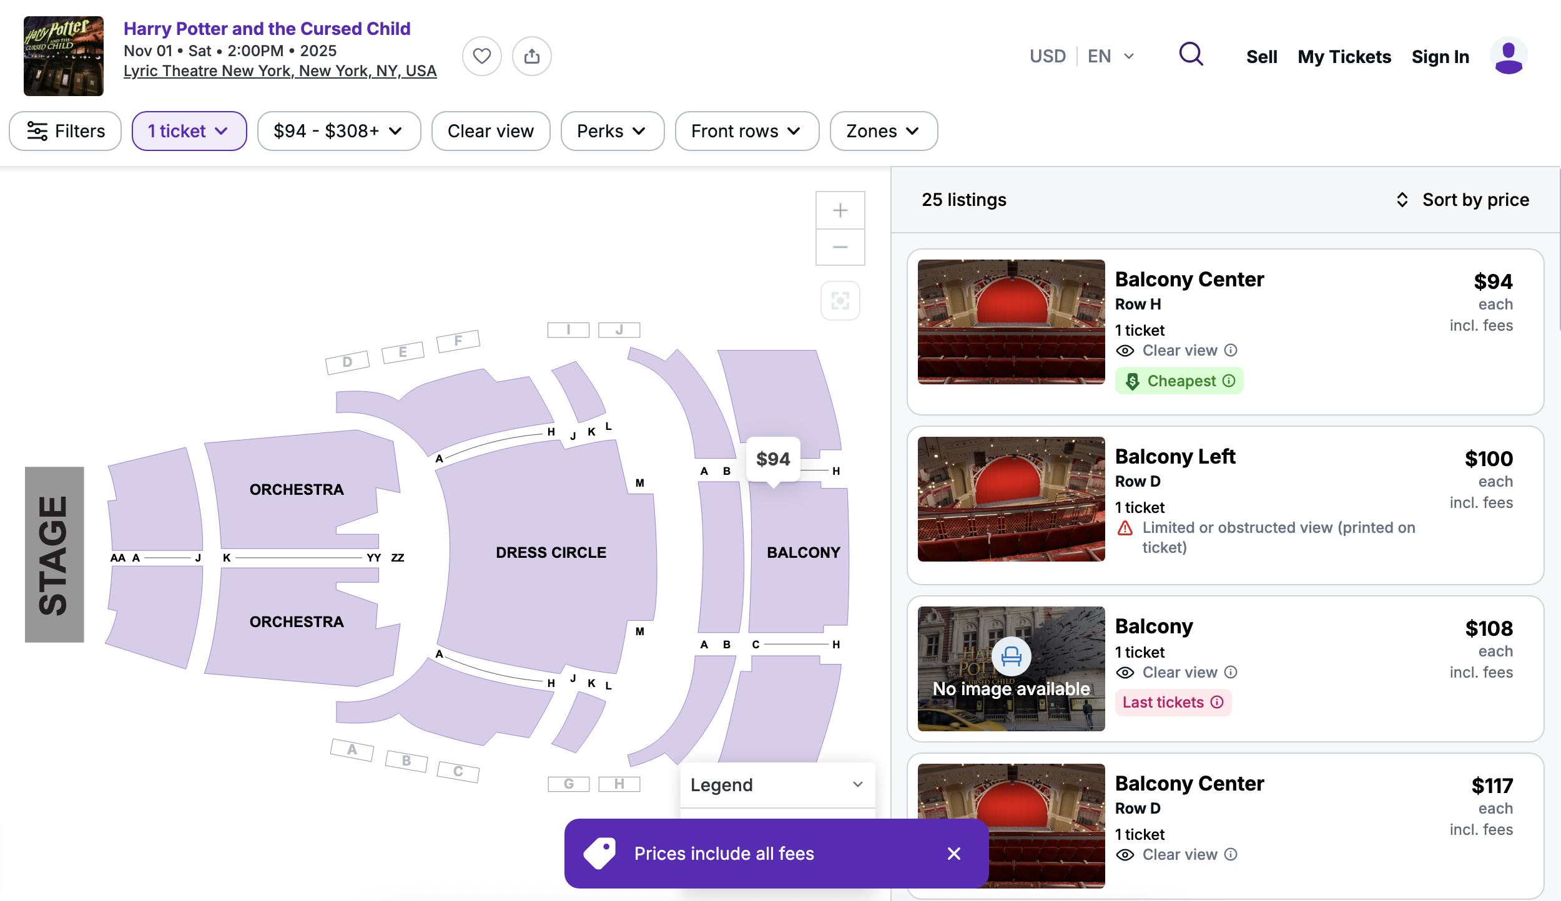Viewport: 1561px width, 901px height.
Task: Click the obstructed view warning icon
Action: click(x=1125, y=528)
